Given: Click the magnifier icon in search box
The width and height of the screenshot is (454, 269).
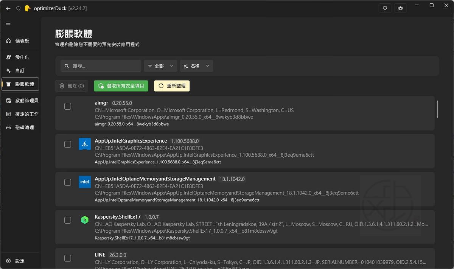Looking at the screenshot, I should click(67, 66).
